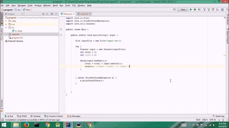This screenshot has height=128, width=229.
Task: Toggle the Maven Projects side panel
Action: 228,36
